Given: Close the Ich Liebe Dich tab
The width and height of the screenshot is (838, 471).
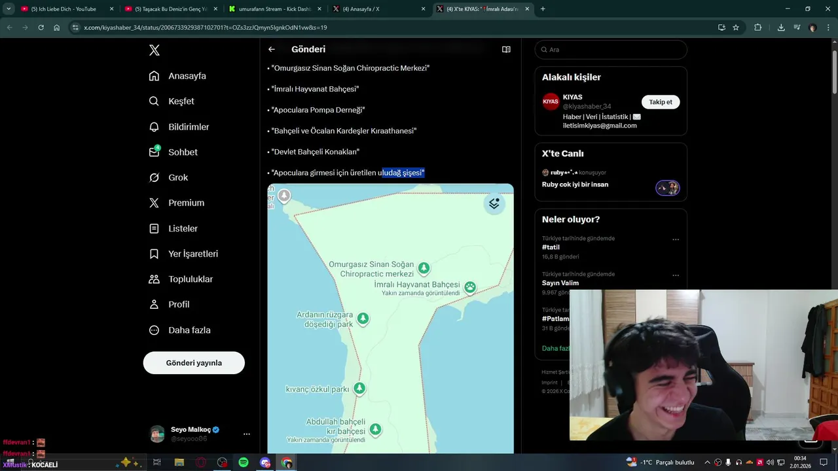Looking at the screenshot, I should [111, 9].
